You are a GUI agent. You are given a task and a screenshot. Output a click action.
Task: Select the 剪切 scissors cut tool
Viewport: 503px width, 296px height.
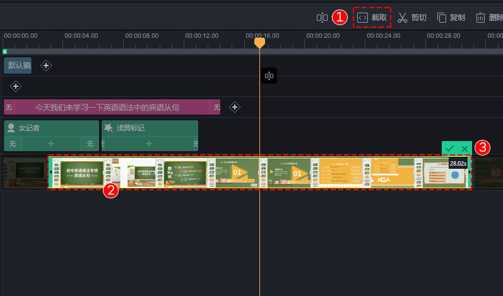pos(402,18)
